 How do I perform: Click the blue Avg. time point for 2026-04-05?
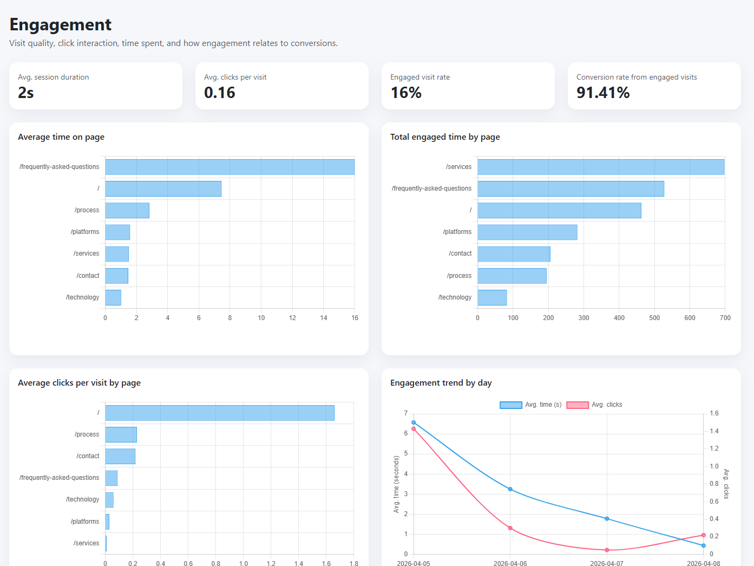(414, 422)
